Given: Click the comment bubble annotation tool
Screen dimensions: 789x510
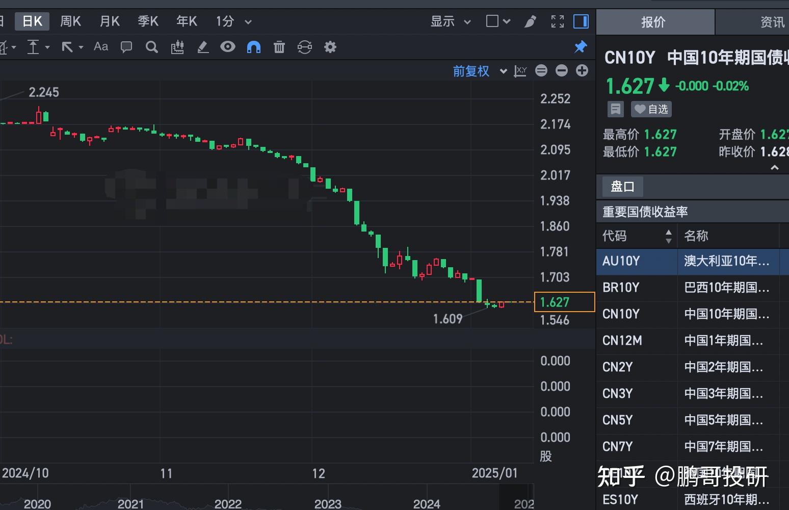Looking at the screenshot, I should pyautogui.click(x=126, y=47).
